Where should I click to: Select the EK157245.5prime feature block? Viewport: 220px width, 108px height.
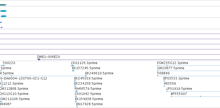[73, 71]
